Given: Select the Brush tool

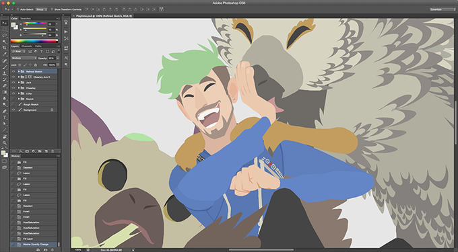Looking at the screenshot, I should pyautogui.click(x=5, y=67).
